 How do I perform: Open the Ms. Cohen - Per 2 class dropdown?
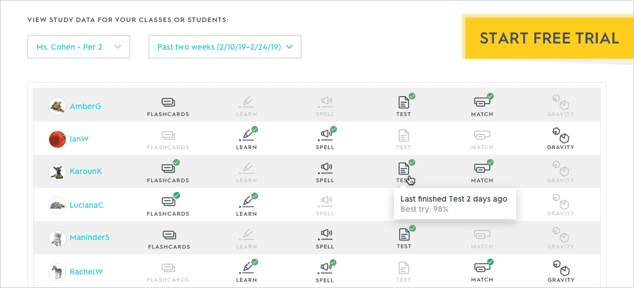(x=79, y=47)
